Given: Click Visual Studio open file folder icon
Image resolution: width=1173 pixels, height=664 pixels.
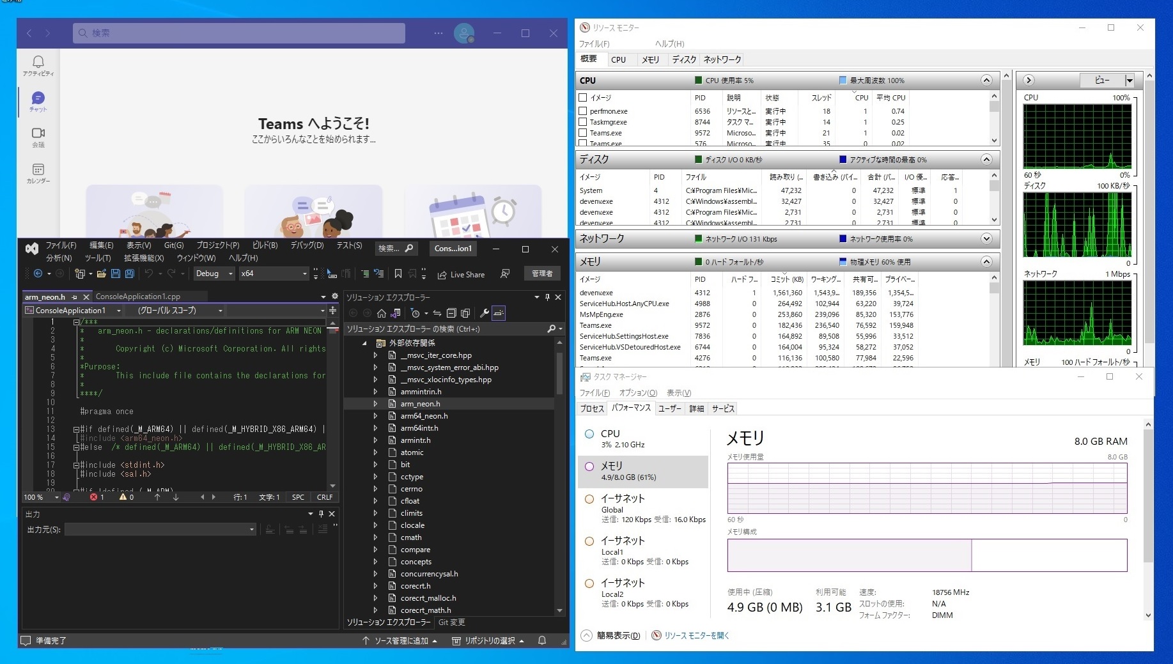Looking at the screenshot, I should (101, 274).
